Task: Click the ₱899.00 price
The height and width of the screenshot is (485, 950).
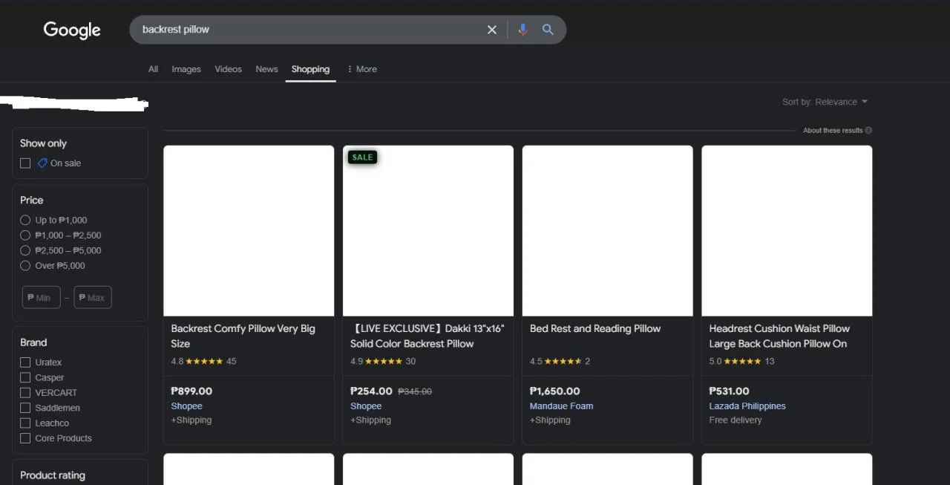Action: [x=191, y=391]
